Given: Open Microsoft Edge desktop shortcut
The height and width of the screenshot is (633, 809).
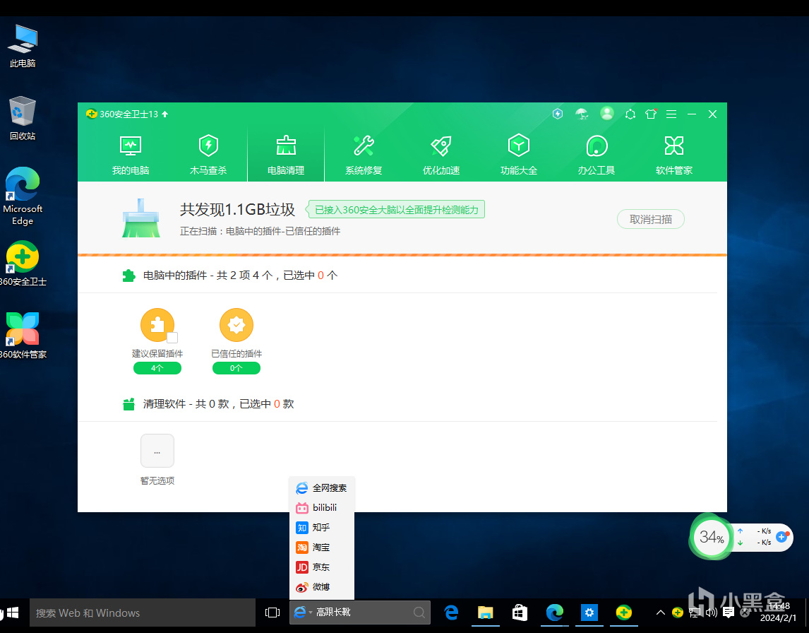Looking at the screenshot, I should pos(23,196).
